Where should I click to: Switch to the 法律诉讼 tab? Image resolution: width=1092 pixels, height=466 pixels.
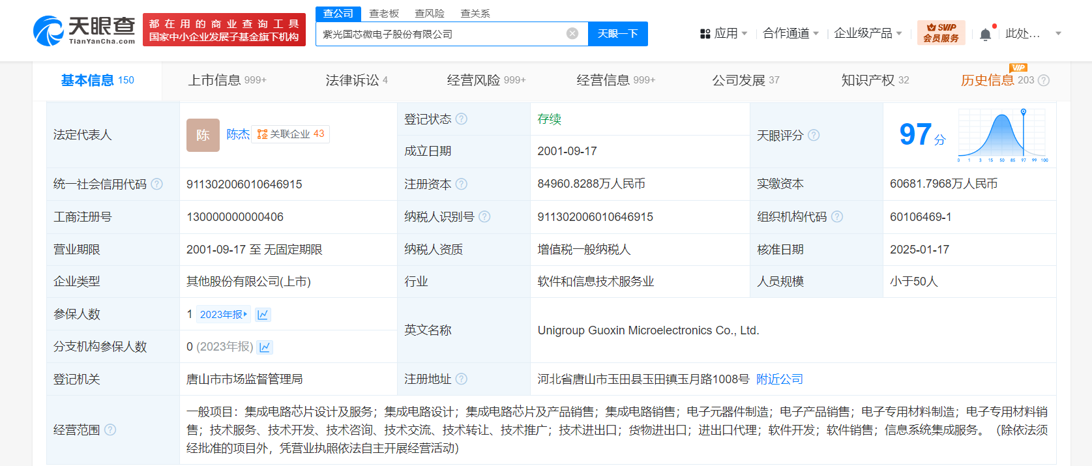(356, 80)
